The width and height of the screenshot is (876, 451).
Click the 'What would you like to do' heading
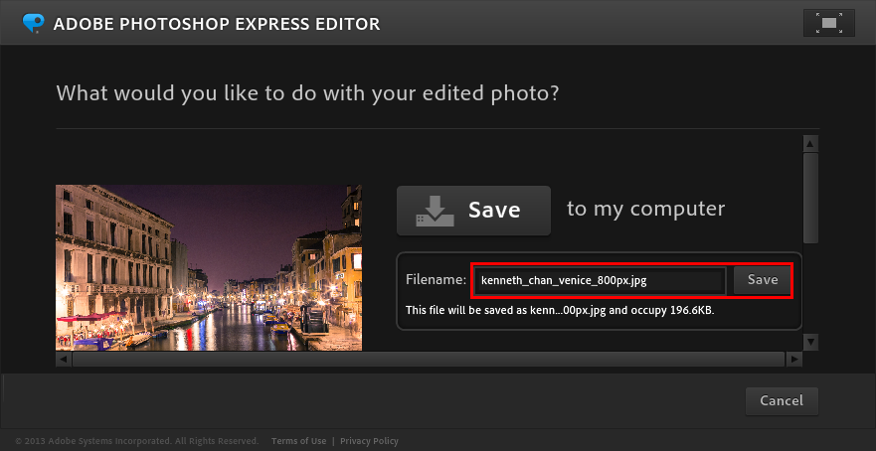click(308, 92)
